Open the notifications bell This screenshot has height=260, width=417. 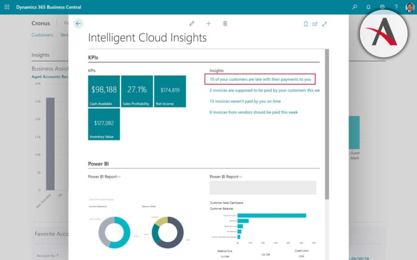pos(368,7)
